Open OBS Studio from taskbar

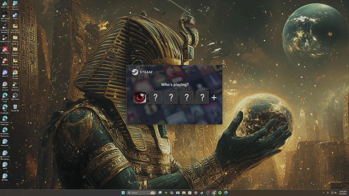click(208, 193)
